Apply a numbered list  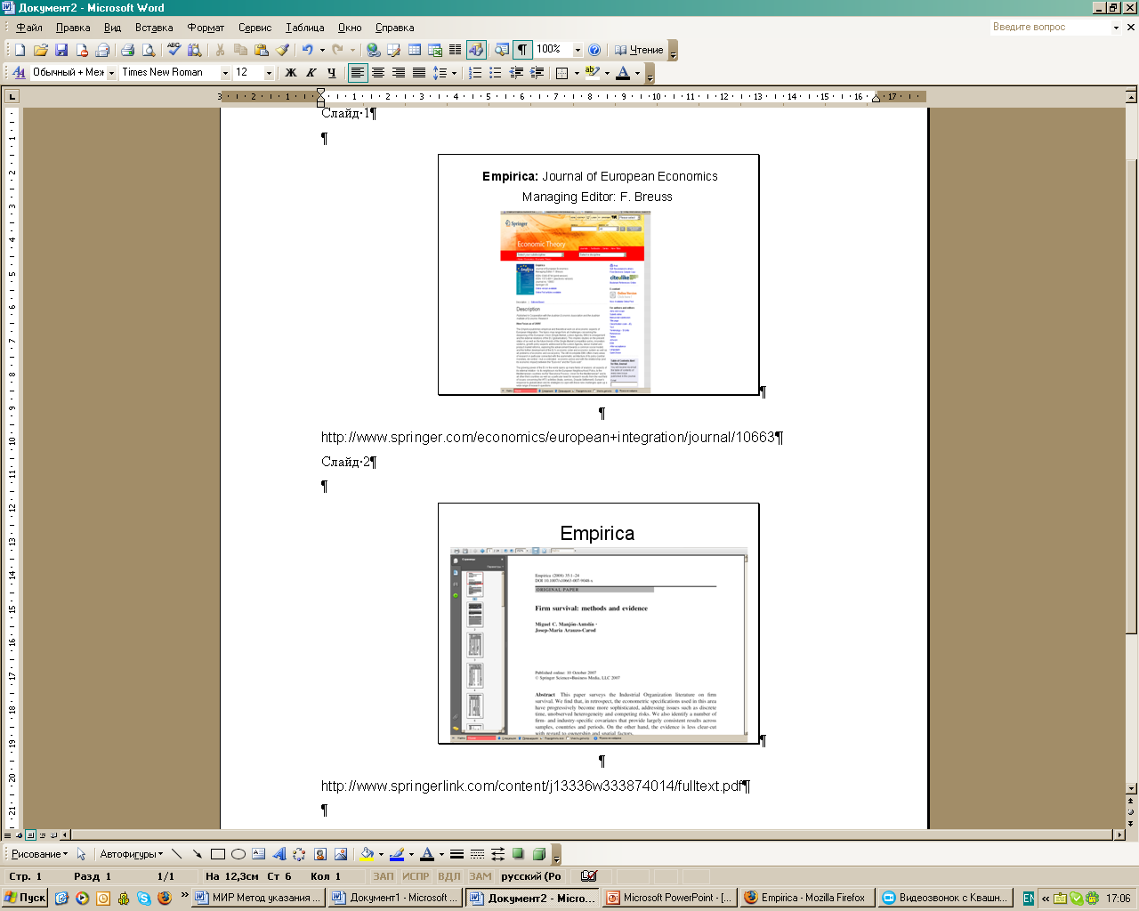click(x=475, y=73)
